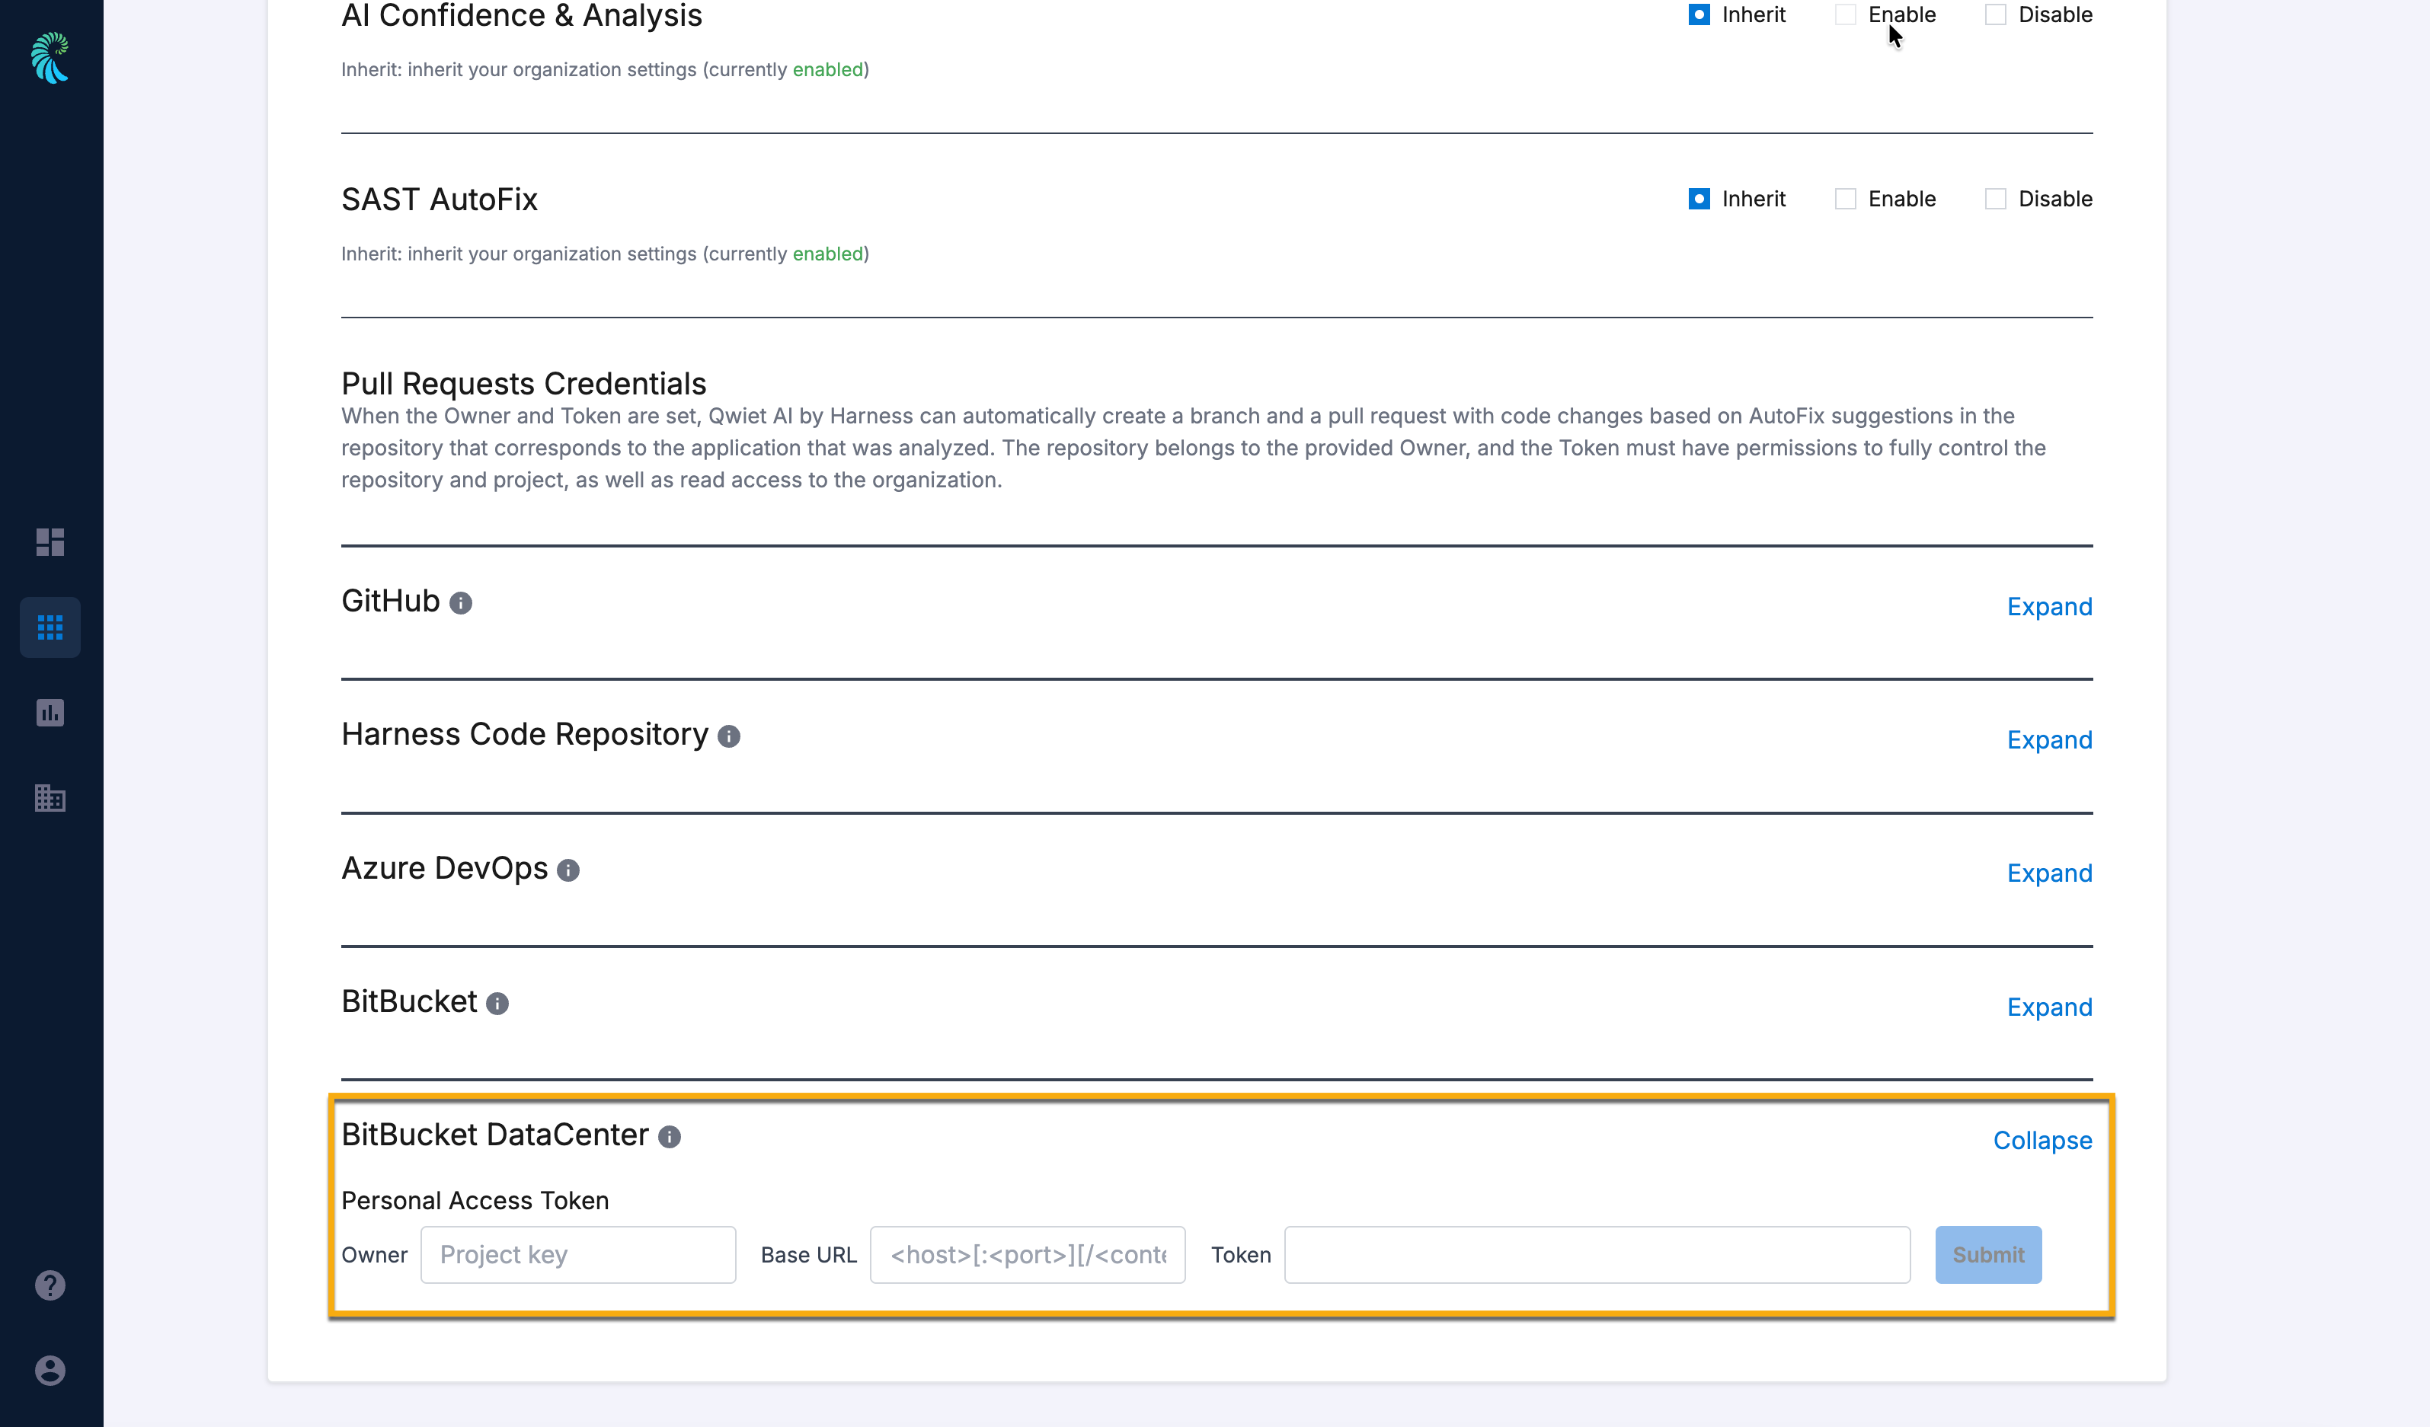
Task: Open the organization building icon in sidebar
Action: click(x=50, y=798)
